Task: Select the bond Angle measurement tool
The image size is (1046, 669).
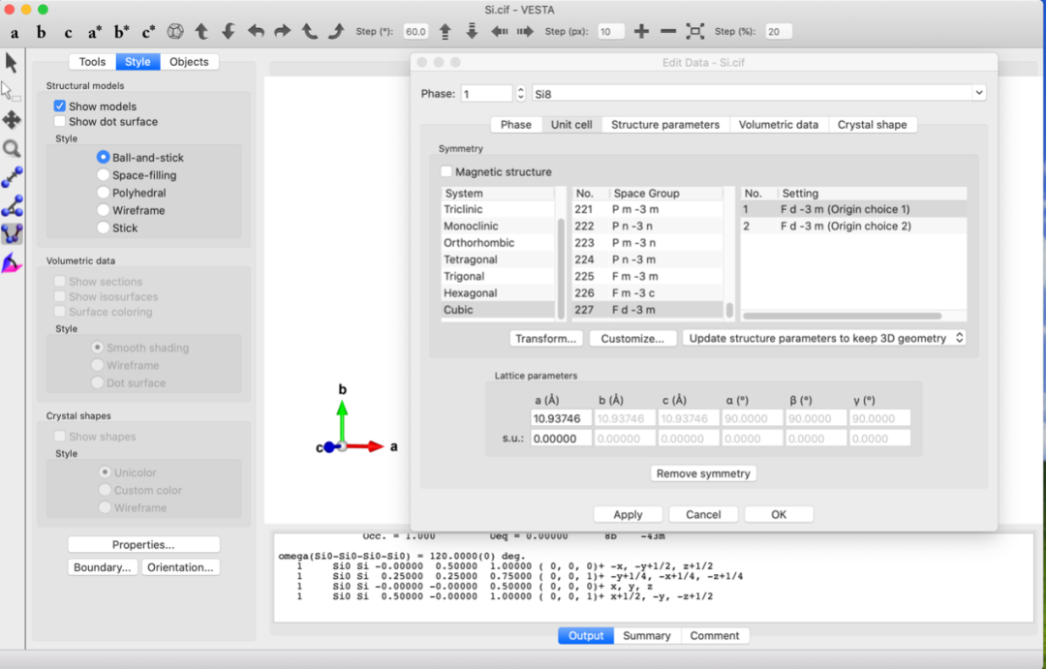Action: [x=12, y=205]
